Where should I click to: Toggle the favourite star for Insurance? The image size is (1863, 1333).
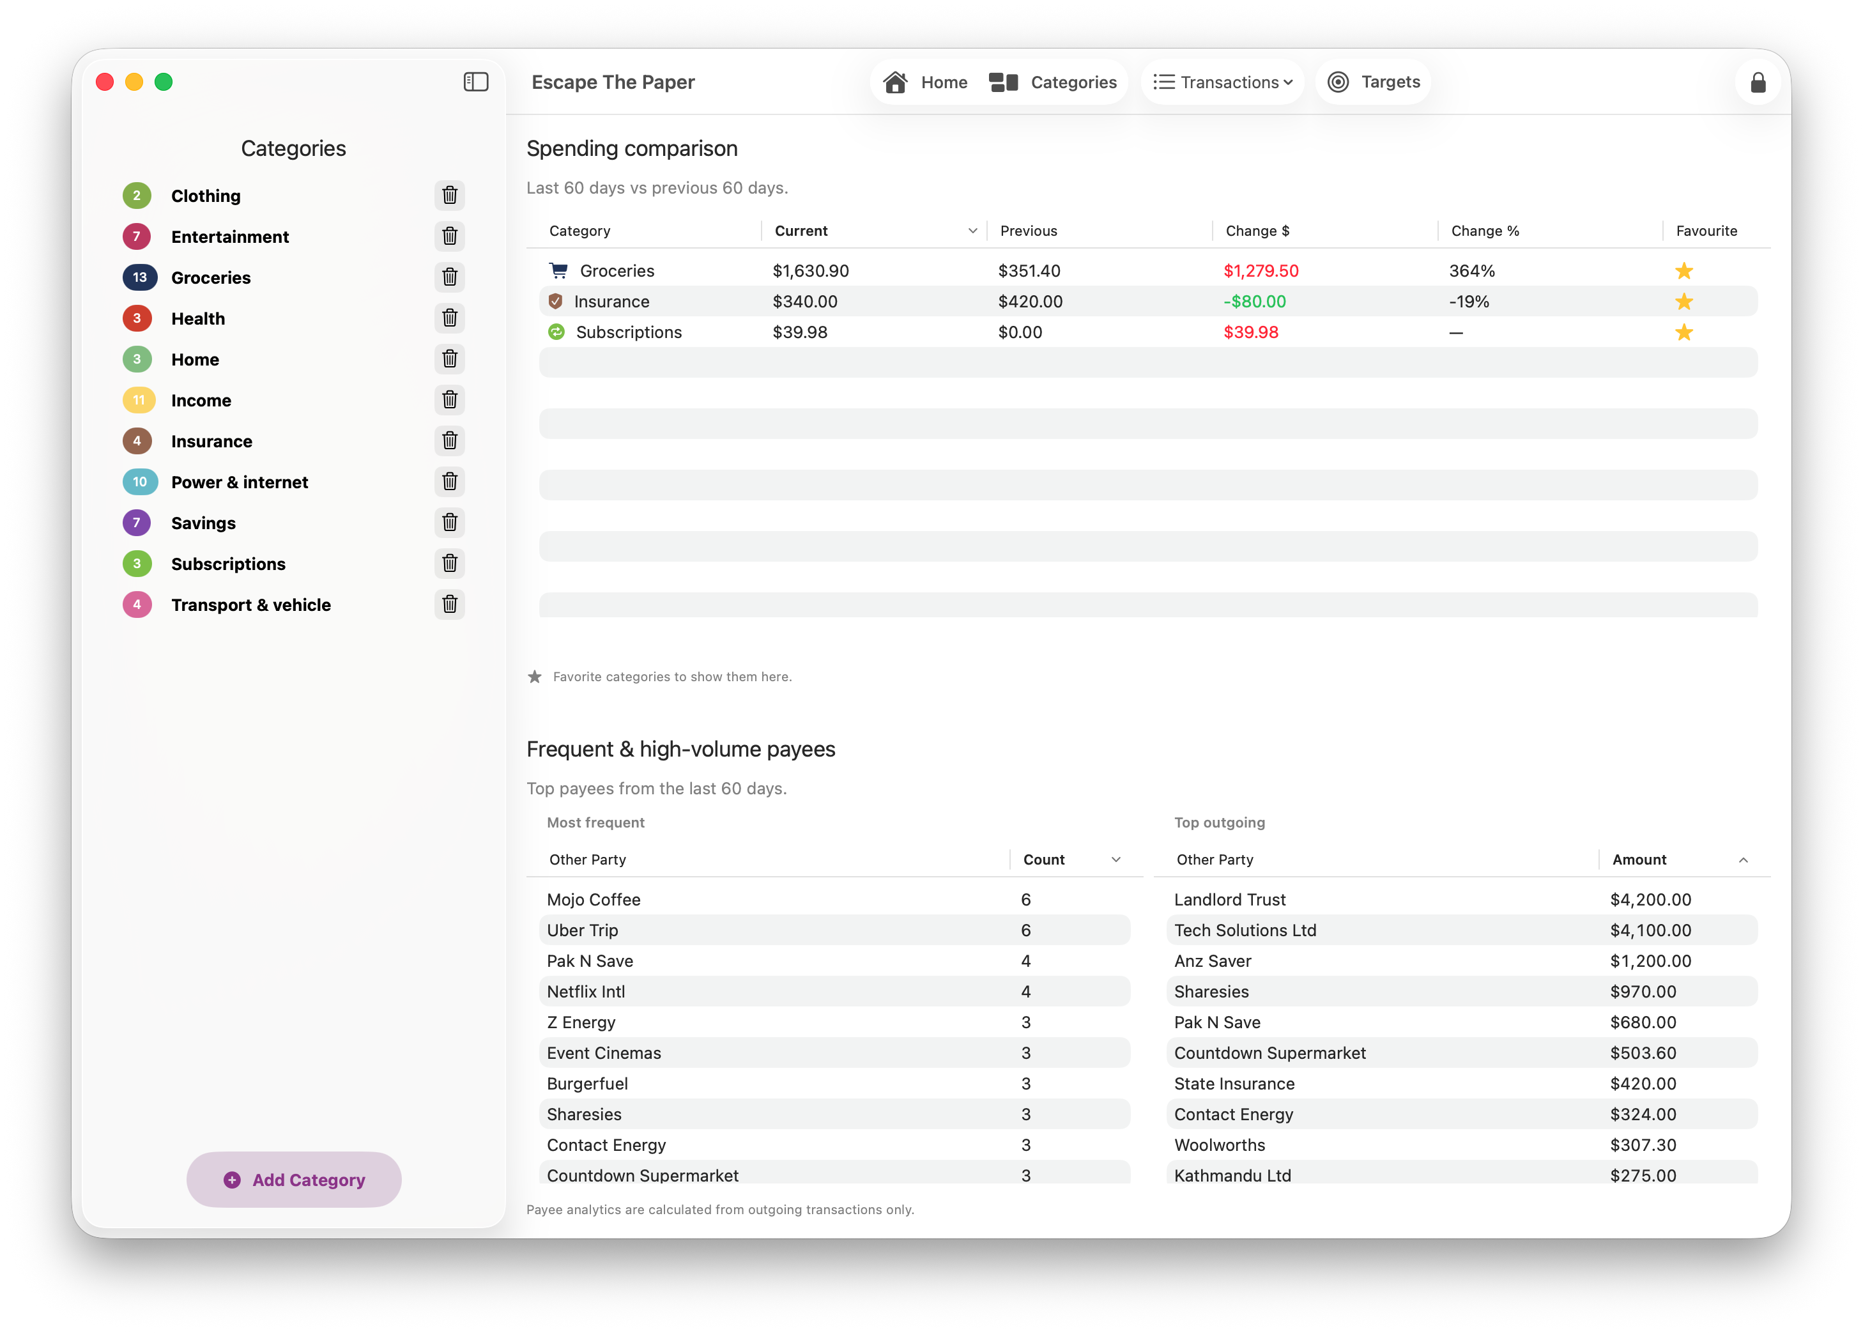[1685, 301]
